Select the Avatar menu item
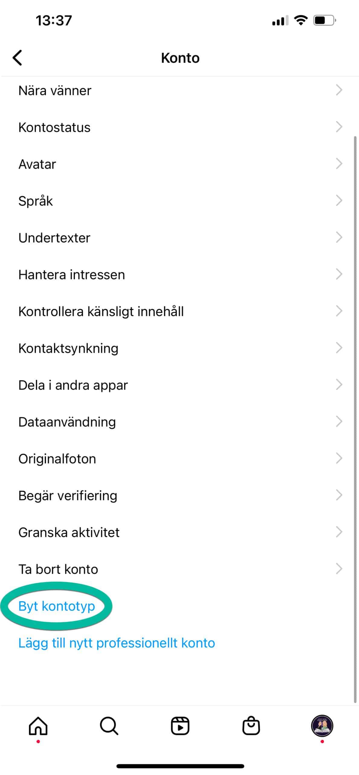 click(x=37, y=164)
